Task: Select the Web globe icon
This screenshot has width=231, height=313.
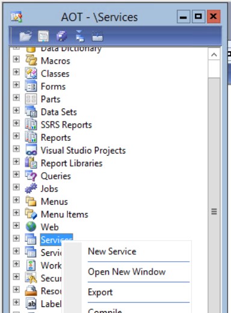Action: [x=31, y=227]
